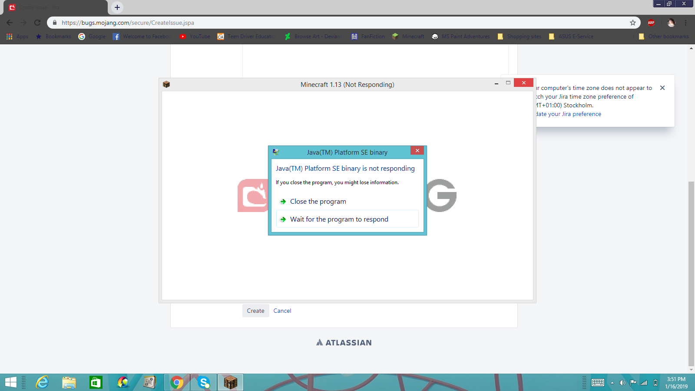Screen dimensions: 695x391
Task: Open the Windows Start button
Action: (10, 382)
